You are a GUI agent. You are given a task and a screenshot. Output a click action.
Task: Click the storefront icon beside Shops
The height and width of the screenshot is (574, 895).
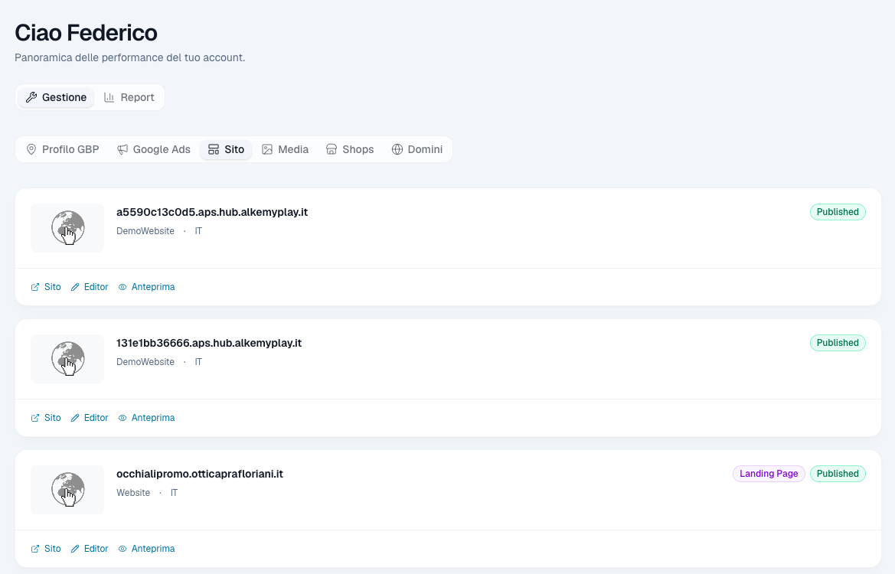tap(332, 149)
